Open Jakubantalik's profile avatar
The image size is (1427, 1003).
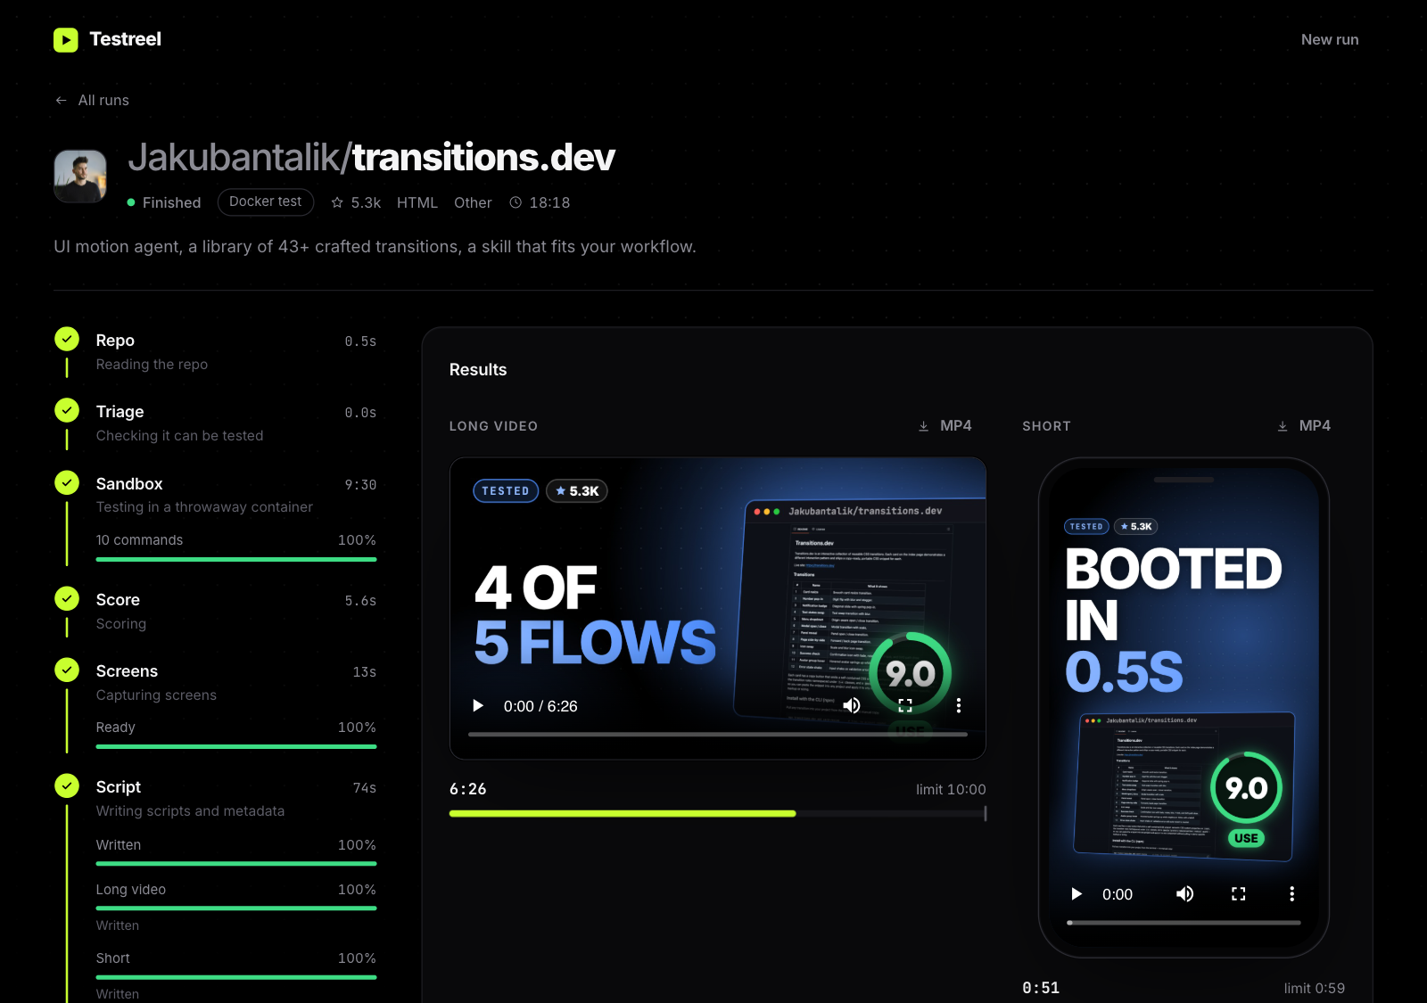pos(80,176)
